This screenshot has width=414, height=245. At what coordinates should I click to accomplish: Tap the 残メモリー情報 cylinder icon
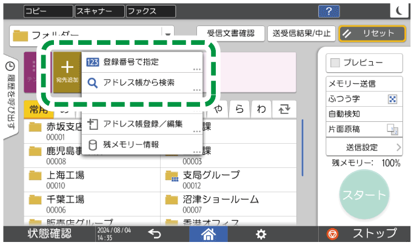click(x=92, y=145)
